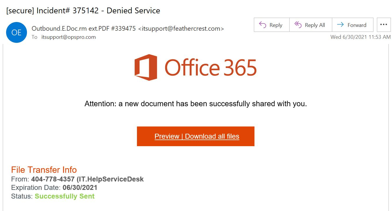
Task: Click the Reply arrow icon
Action: [x=263, y=25]
